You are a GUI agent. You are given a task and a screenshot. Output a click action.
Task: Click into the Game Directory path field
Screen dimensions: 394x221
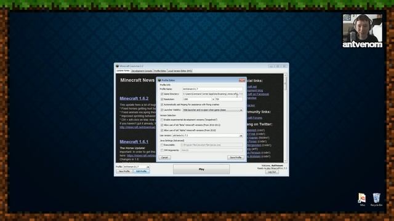(212, 94)
